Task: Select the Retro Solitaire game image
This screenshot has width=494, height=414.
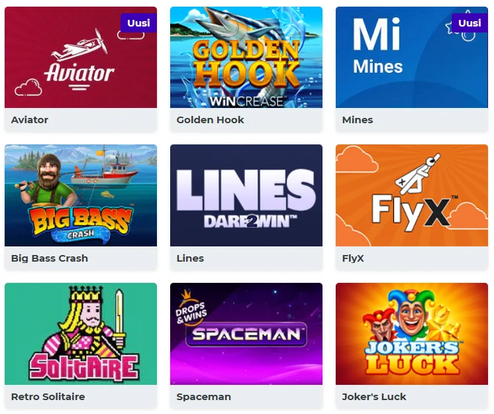Action: coord(81,334)
